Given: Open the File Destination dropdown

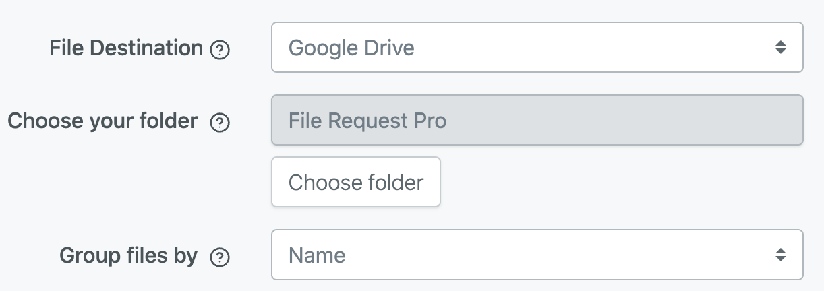Looking at the screenshot, I should coord(537,47).
